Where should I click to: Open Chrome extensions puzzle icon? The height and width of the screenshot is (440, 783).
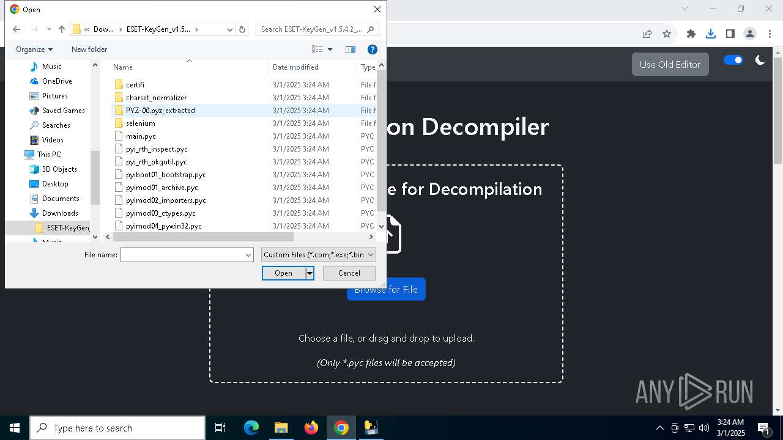point(691,34)
